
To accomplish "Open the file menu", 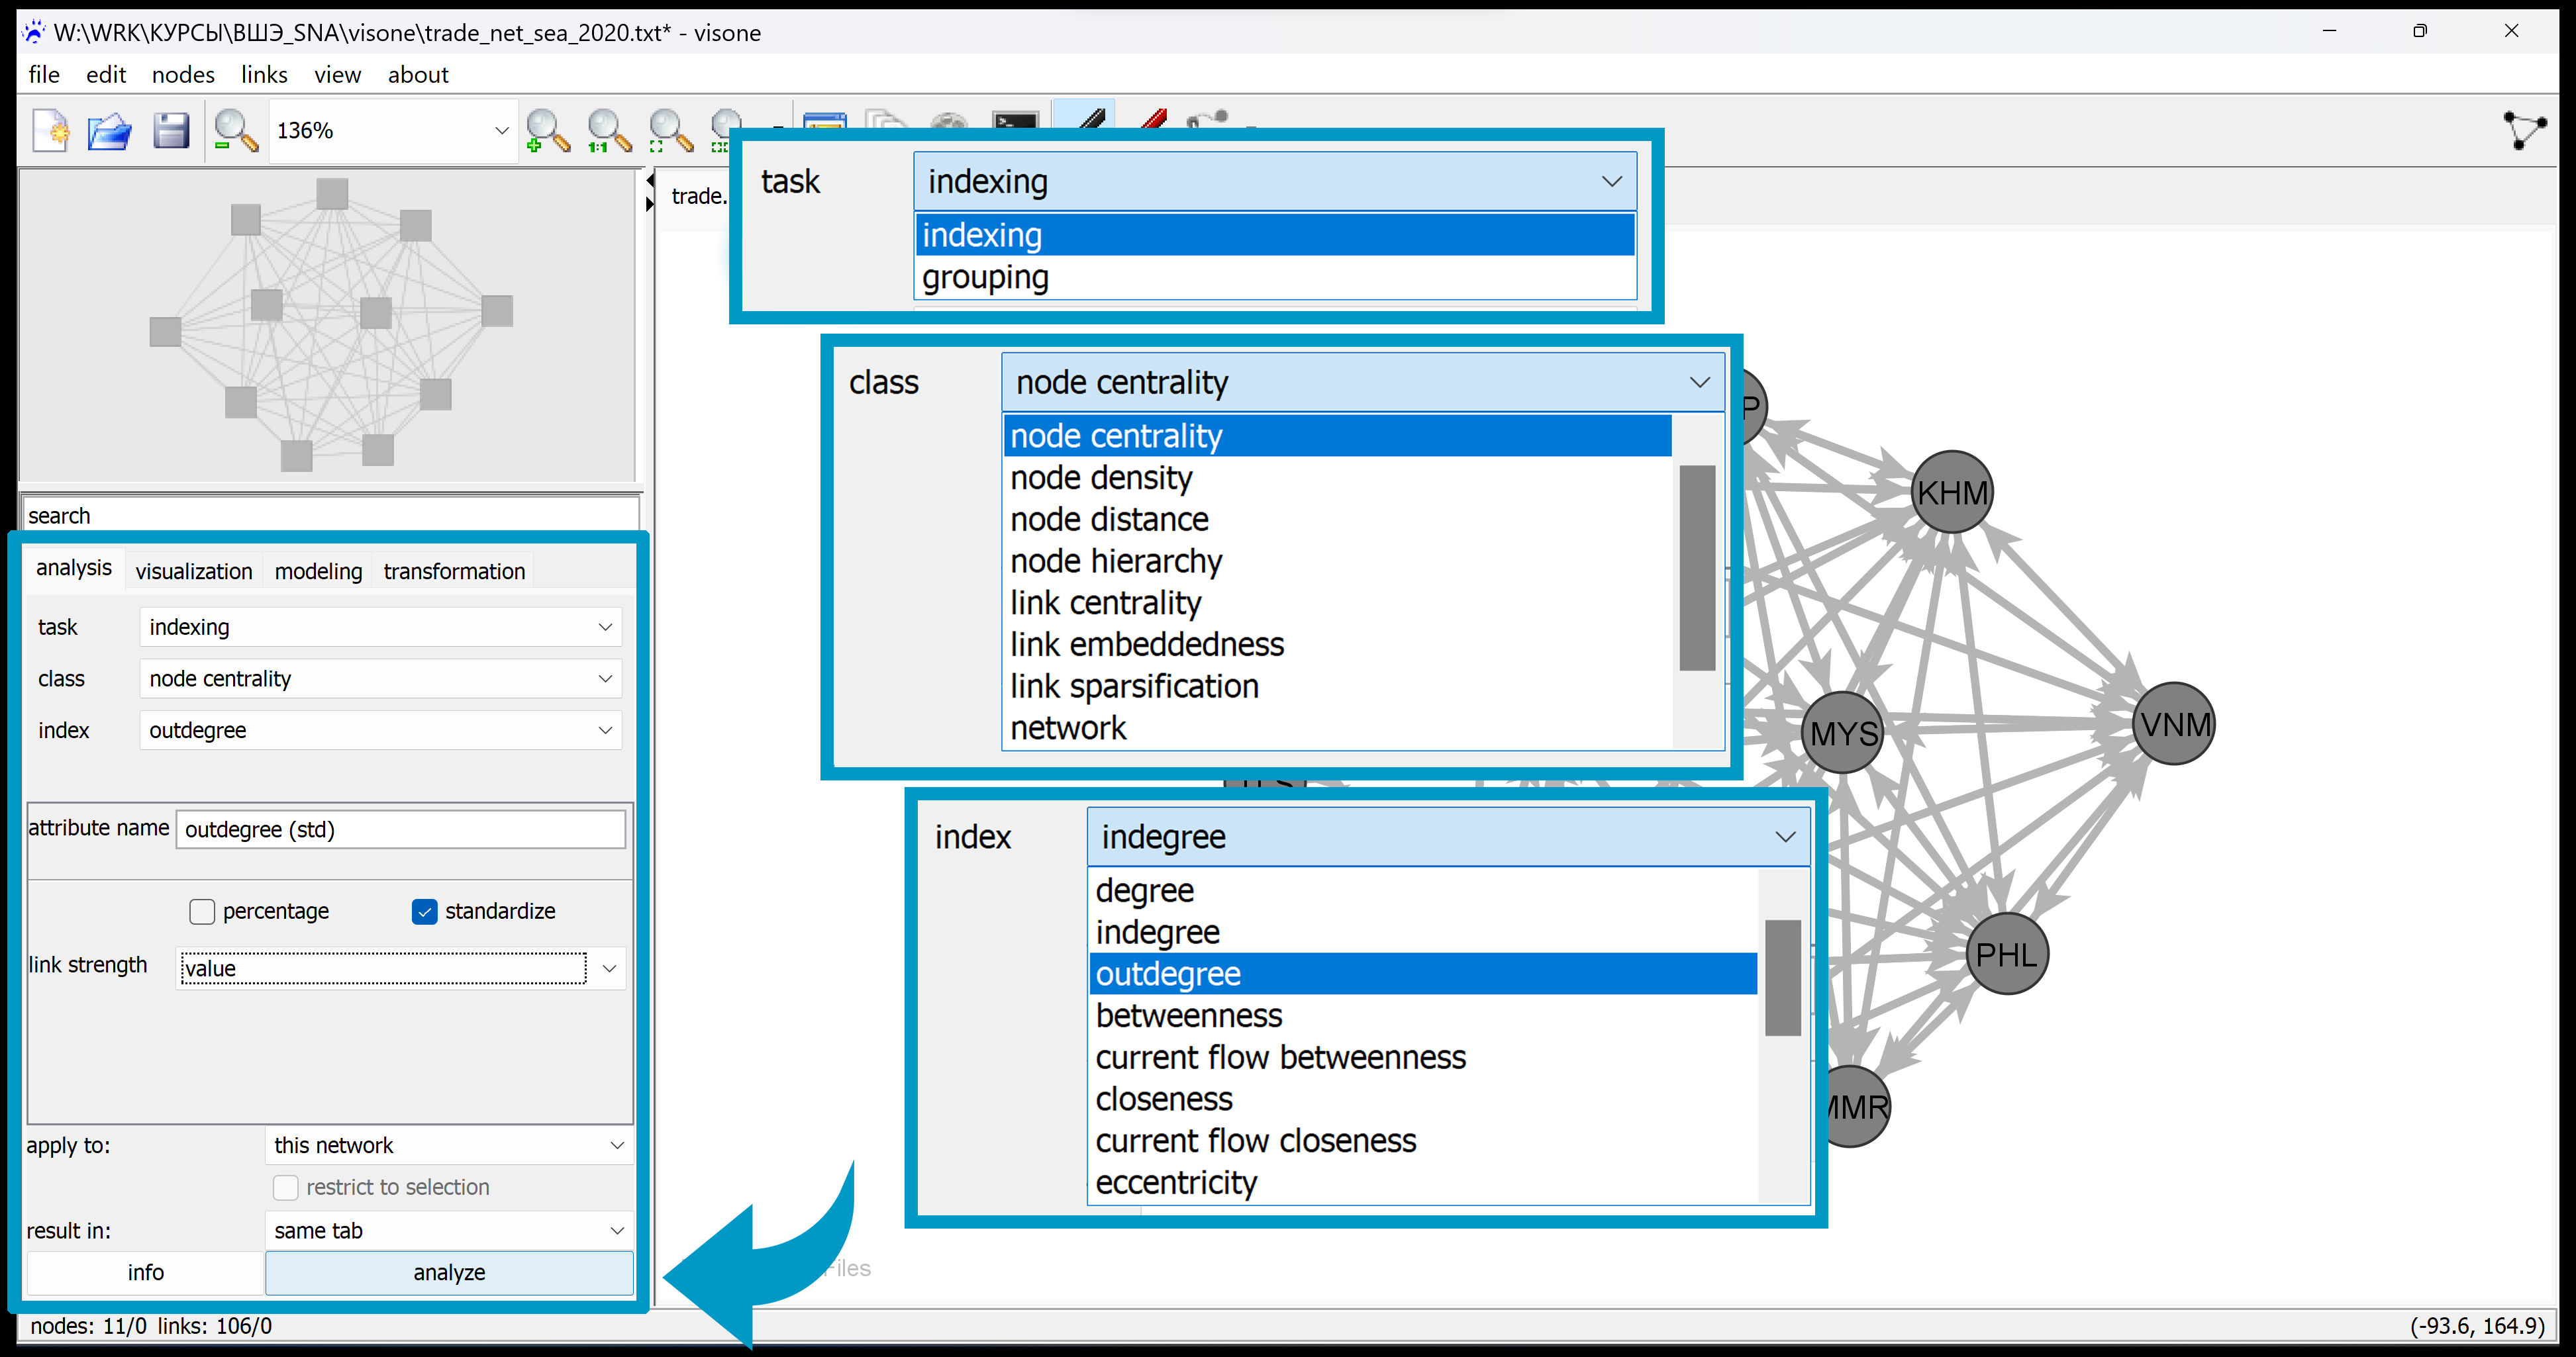I will tap(44, 75).
